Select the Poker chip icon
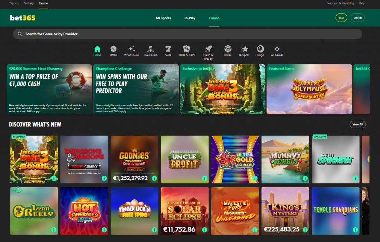The width and height of the screenshot is (380, 242). point(228,49)
